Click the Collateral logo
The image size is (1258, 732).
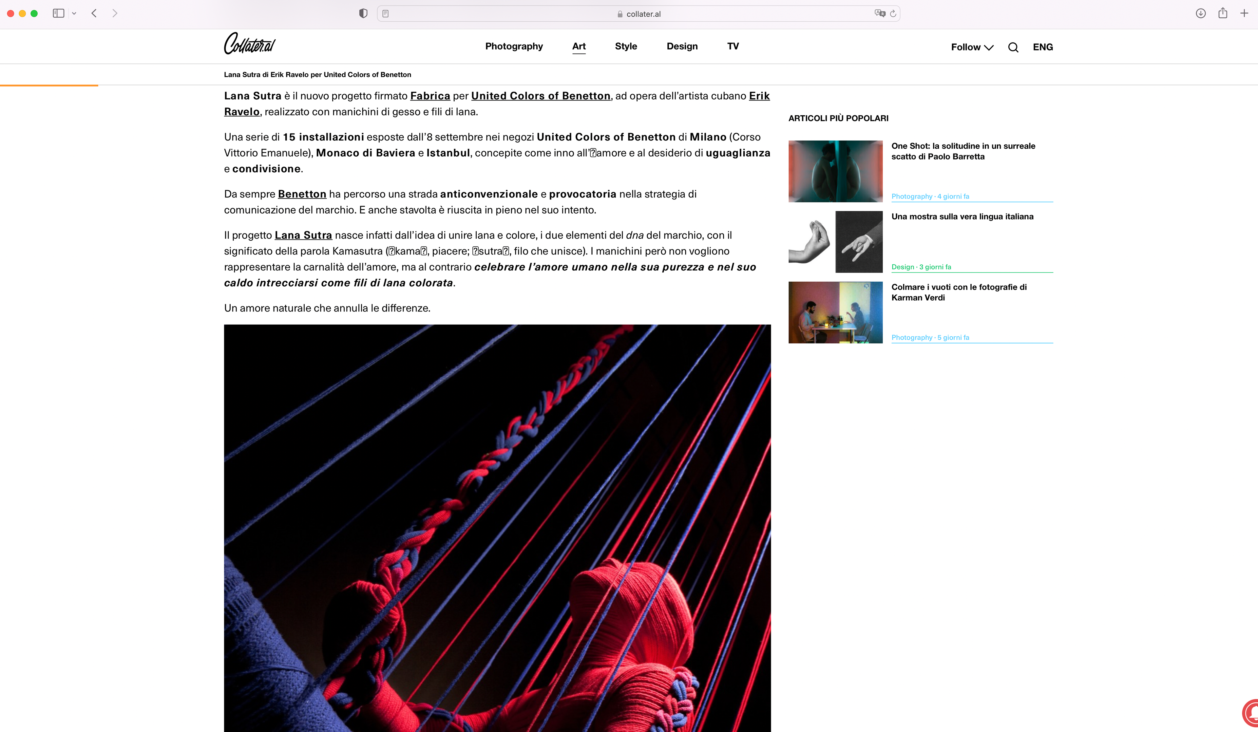tap(250, 44)
